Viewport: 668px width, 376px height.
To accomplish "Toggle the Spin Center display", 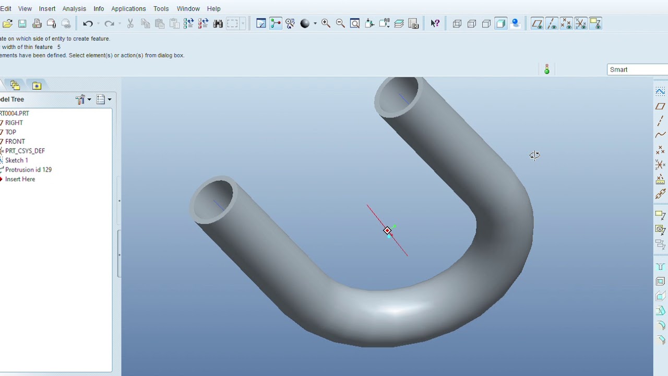I will [276, 23].
